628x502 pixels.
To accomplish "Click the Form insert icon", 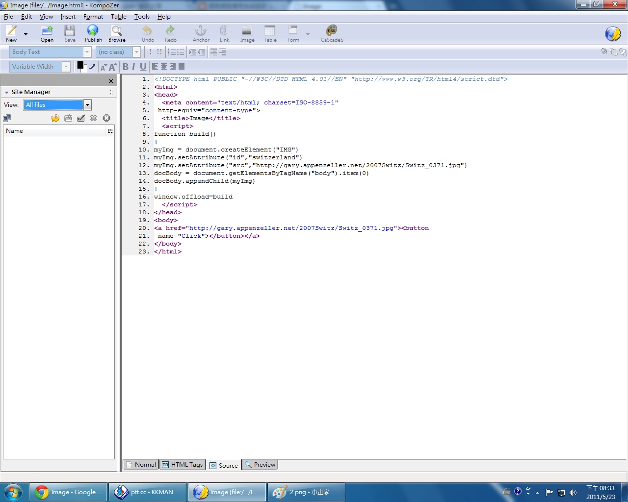I will (x=293, y=31).
